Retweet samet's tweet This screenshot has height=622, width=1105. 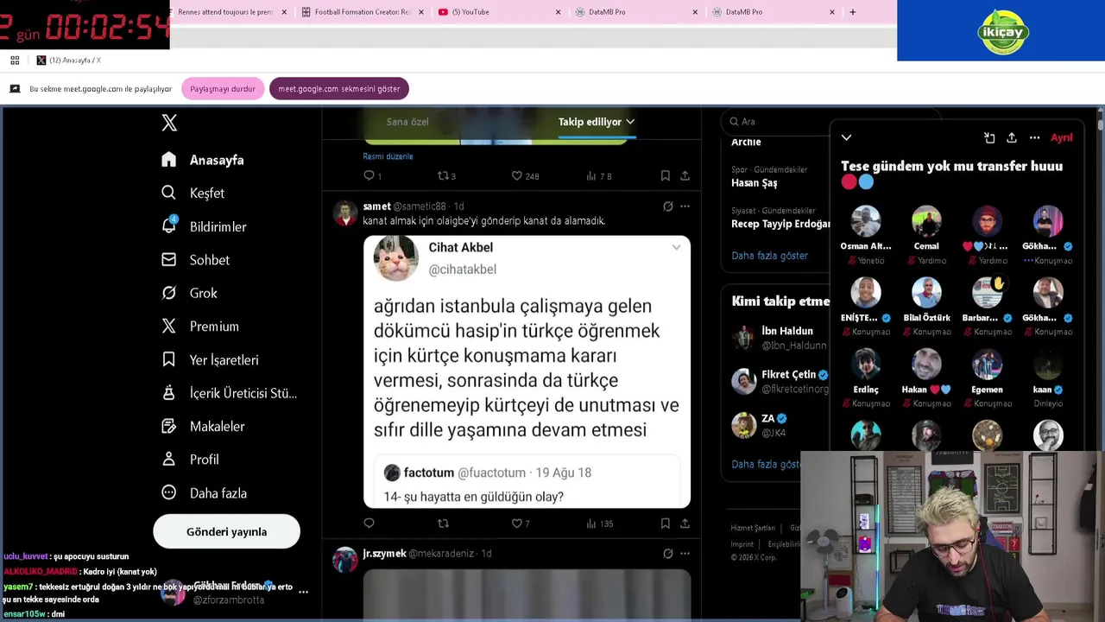click(x=443, y=524)
